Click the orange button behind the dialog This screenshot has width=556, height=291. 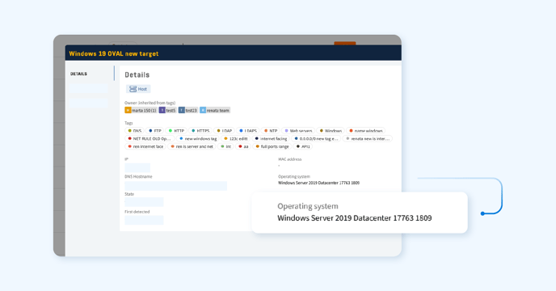[344, 44]
